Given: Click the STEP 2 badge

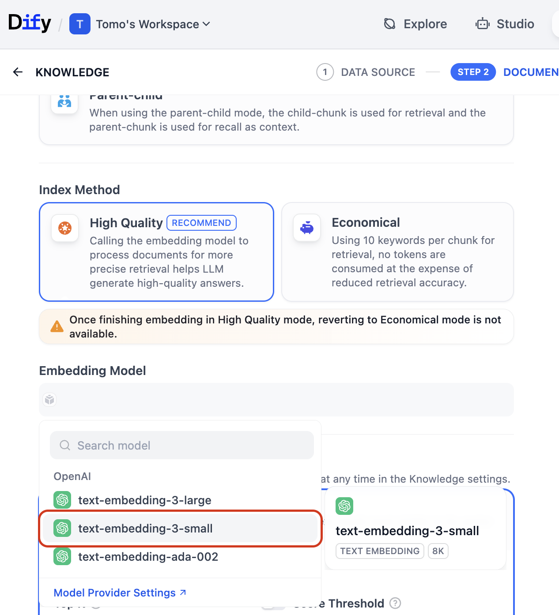Looking at the screenshot, I should [473, 72].
